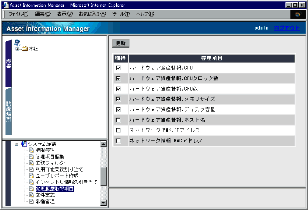
Task: Click the document icon beside 変更履歴取得項目
Action: (32, 188)
